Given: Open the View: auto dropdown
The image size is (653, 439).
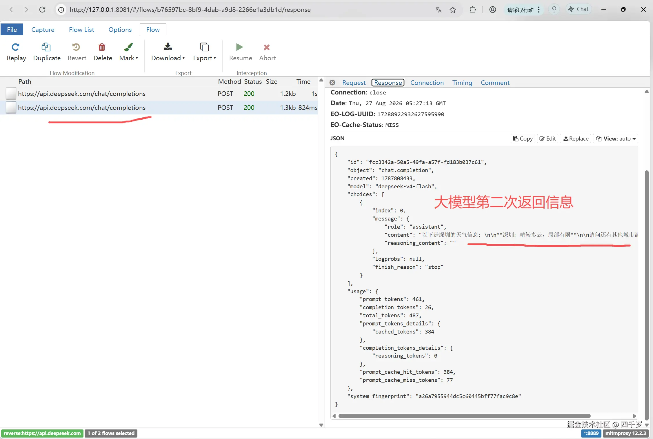Looking at the screenshot, I should tap(616, 139).
